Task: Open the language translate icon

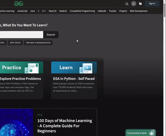Action: tap(140, 4)
